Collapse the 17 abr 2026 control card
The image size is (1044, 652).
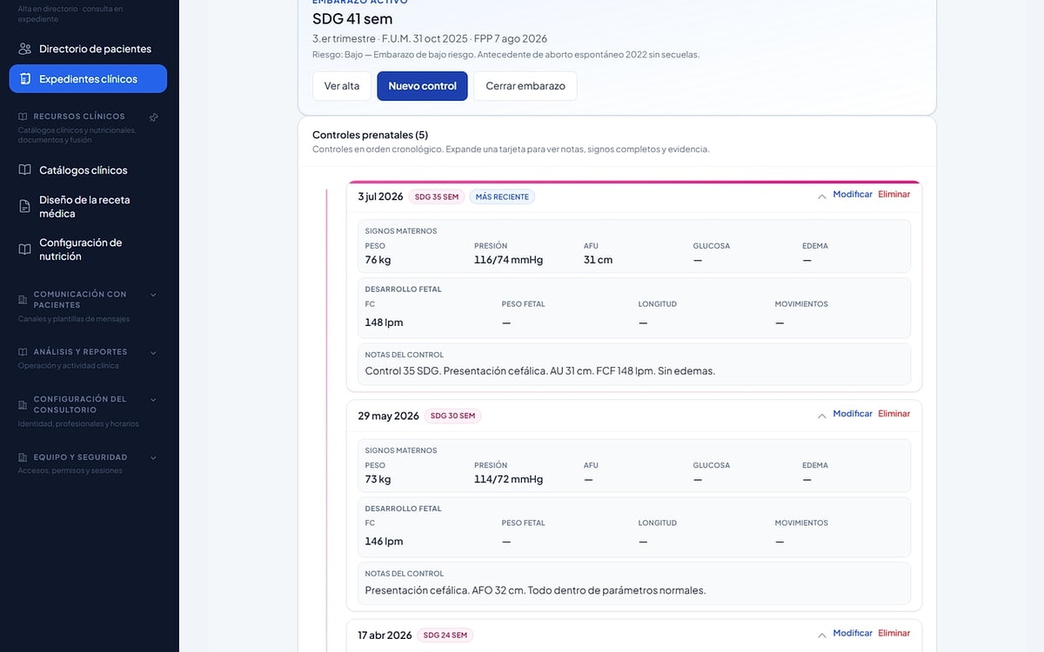point(821,635)
